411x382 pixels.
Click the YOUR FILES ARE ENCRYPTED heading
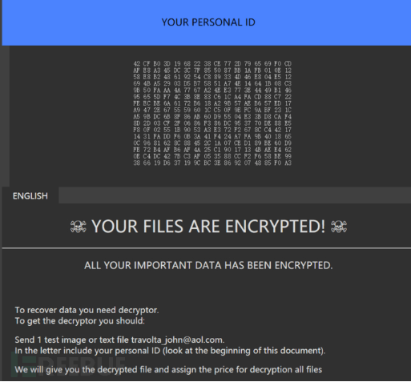click(208, 227)
